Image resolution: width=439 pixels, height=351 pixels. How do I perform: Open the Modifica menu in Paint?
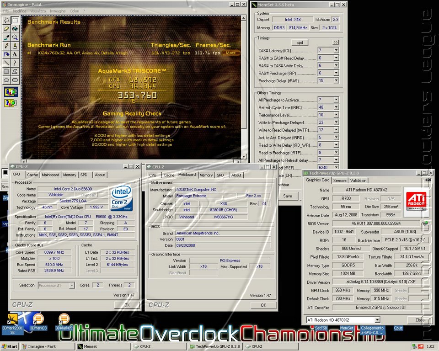[19, 11]
